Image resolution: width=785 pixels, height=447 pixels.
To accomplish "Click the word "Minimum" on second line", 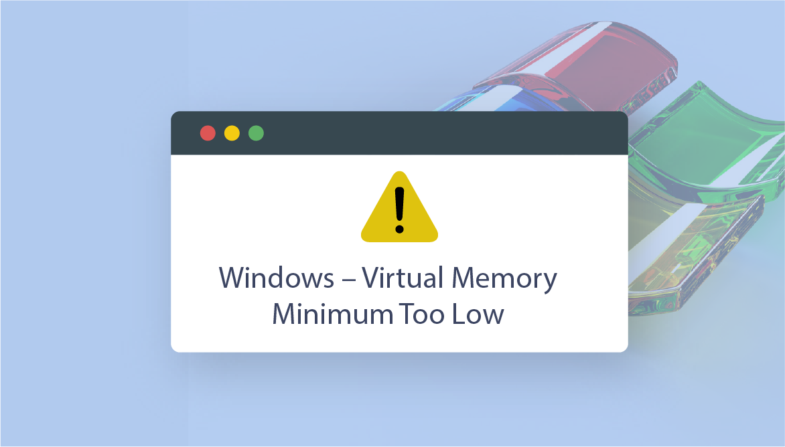I will pyautogui.click(x=332, y=314).
